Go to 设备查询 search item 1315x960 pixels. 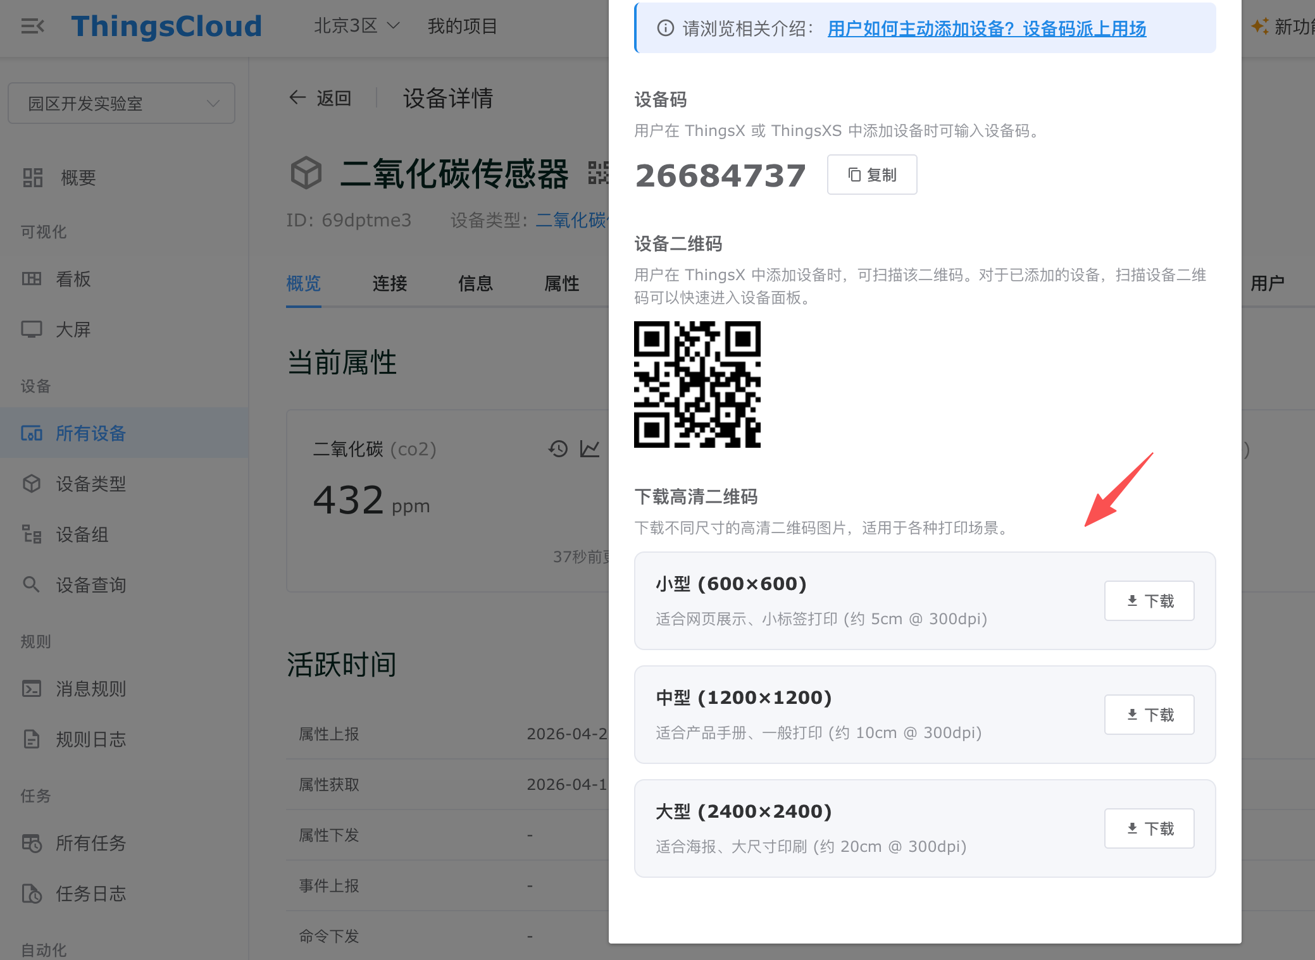[90, 585]
